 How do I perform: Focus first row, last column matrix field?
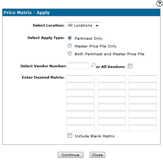[x=143, y=79]
